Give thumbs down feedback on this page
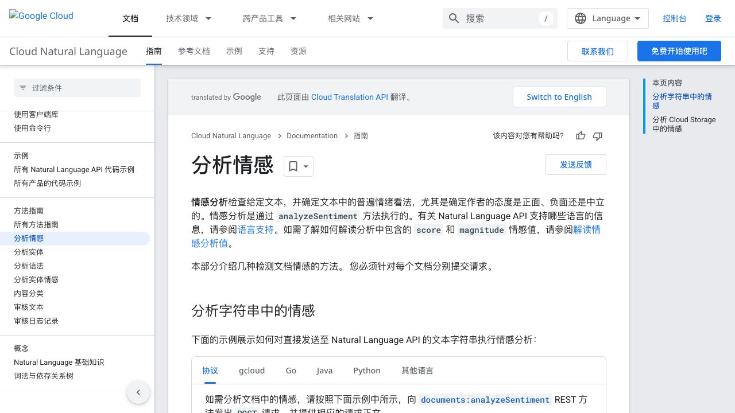 (597, 136)
